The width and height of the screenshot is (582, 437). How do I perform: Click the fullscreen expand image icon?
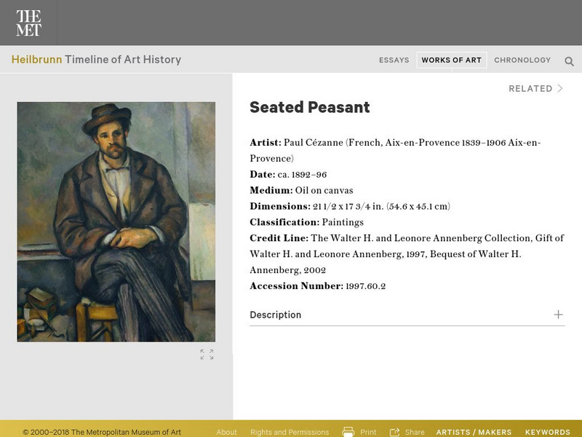click(207, 355)
